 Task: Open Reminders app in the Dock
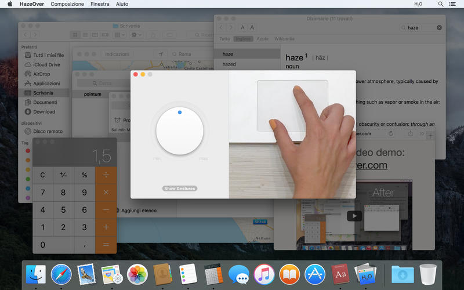coord(188,274)
